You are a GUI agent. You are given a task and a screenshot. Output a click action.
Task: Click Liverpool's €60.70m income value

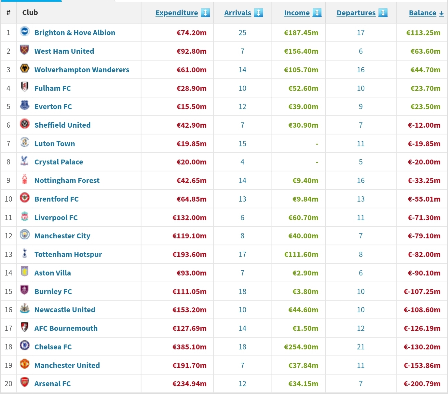(303, 218)
